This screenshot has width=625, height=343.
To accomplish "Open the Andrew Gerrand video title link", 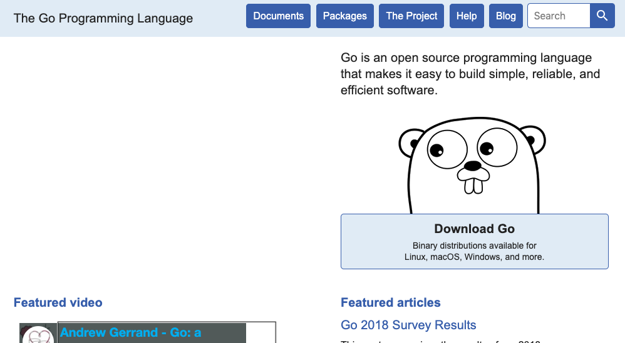I will pyautogui.click(x=130, y=332).
